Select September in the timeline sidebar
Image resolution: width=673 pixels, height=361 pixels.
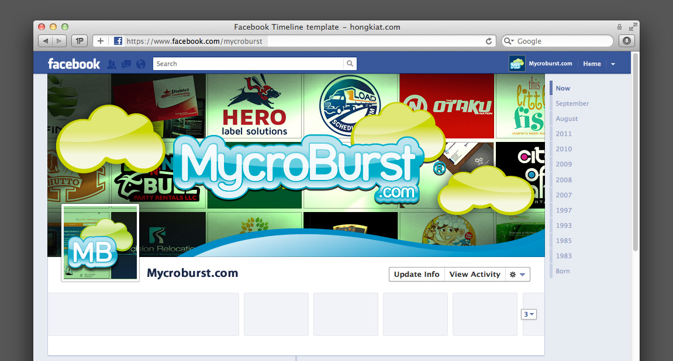coord(572,103)
